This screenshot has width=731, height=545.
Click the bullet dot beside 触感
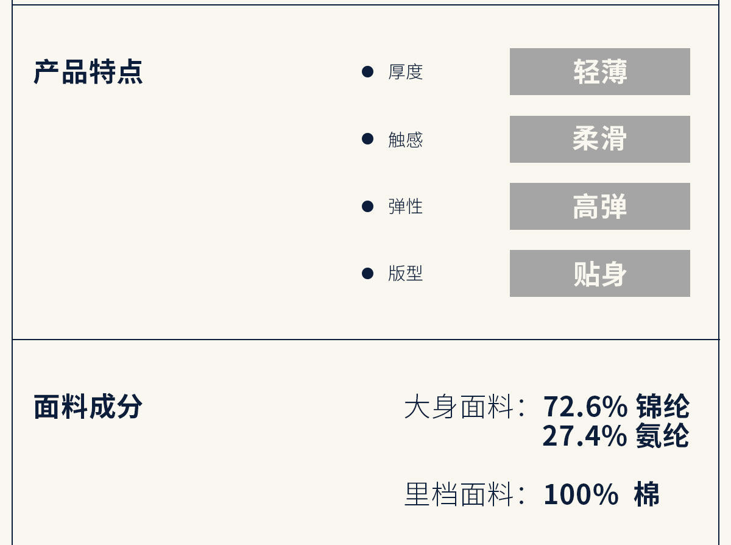pos(367,139)
